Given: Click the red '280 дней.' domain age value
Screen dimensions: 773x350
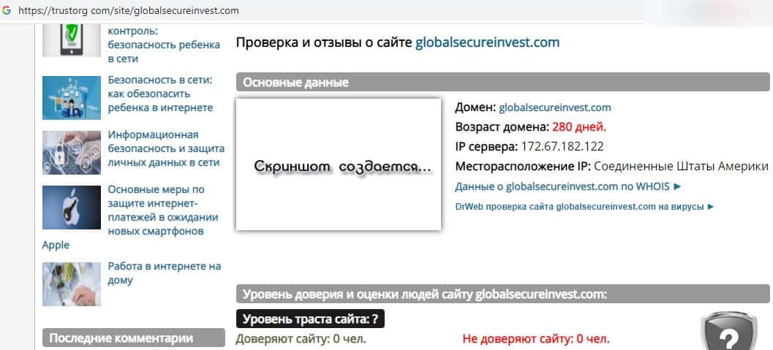Looking at the screenshot, I should coord(579,127).
